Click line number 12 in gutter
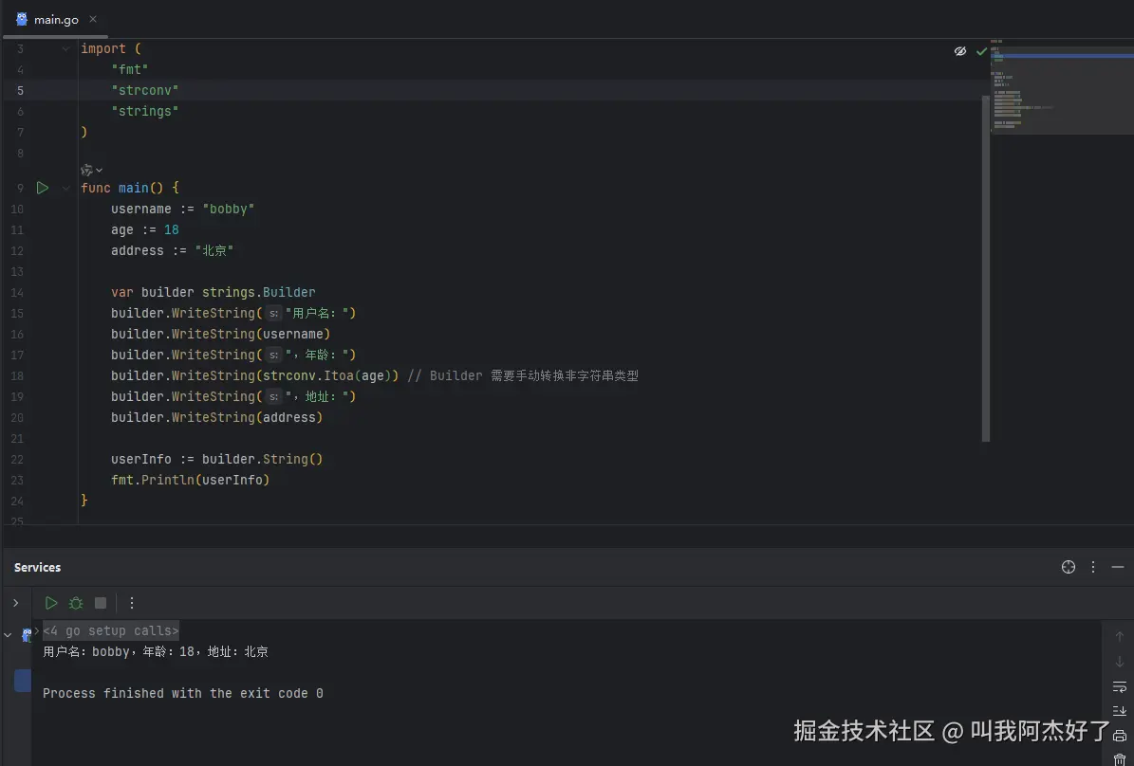The image size is (1134, 766). (17, 251)
